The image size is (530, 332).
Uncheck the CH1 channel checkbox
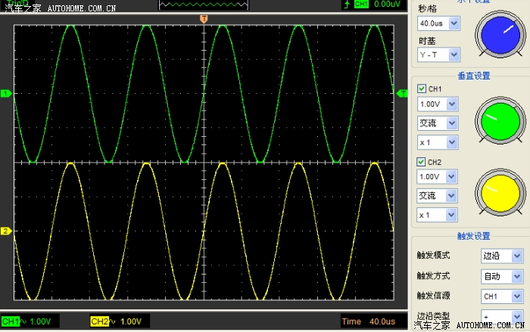(x=422, y=89)
